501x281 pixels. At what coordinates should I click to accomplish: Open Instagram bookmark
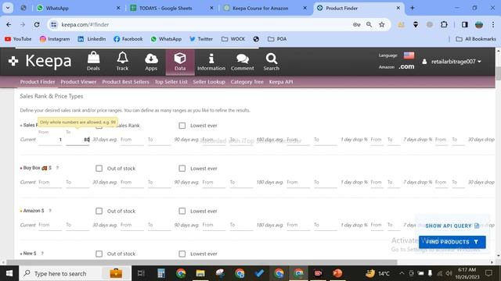[55, 39]
